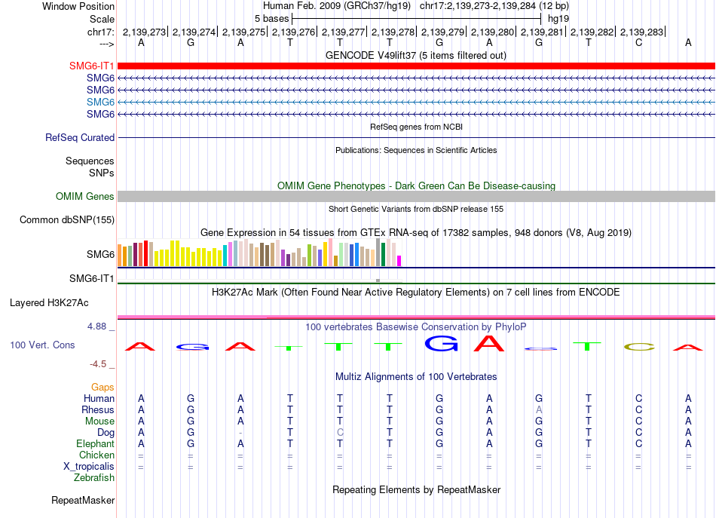Click the SMG6-IT1 label under the GTEx chart
The width and height of the screenshot is (716, 518).
point(91,279)
